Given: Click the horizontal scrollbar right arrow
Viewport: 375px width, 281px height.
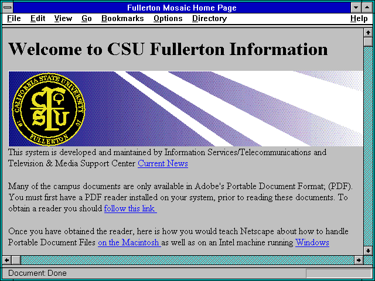Looking at the screenshot, I should (x=359, y=260).
